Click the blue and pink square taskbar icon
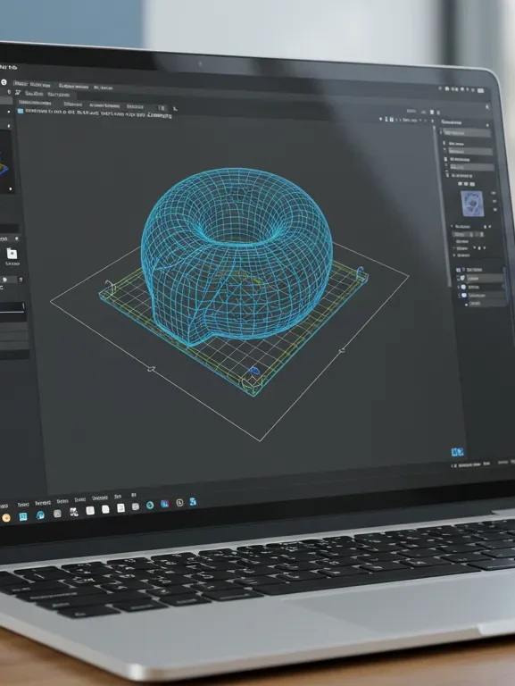 coord(165,504)
